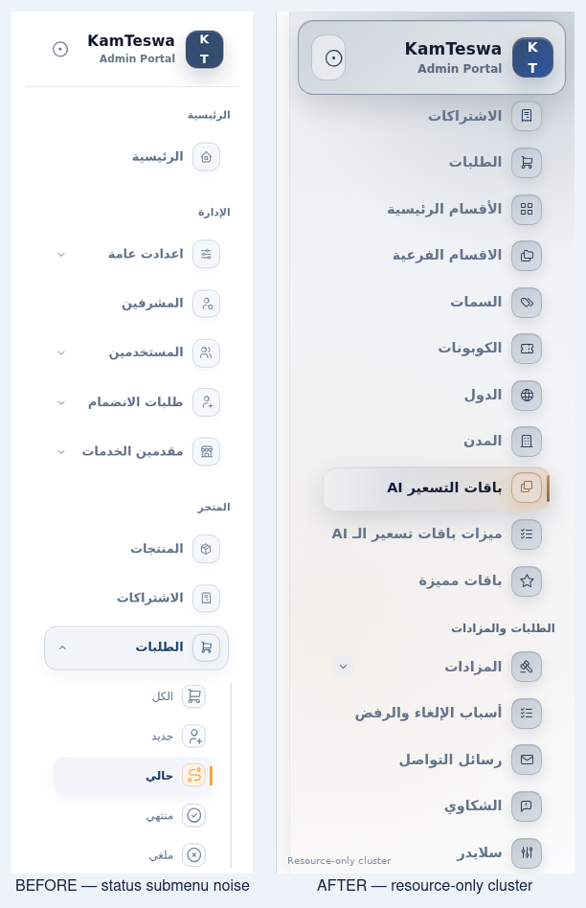This screenshot has width=586, height=908.
Task: Expand the اعدادات عامة chevron
Action: coord(61,254)
